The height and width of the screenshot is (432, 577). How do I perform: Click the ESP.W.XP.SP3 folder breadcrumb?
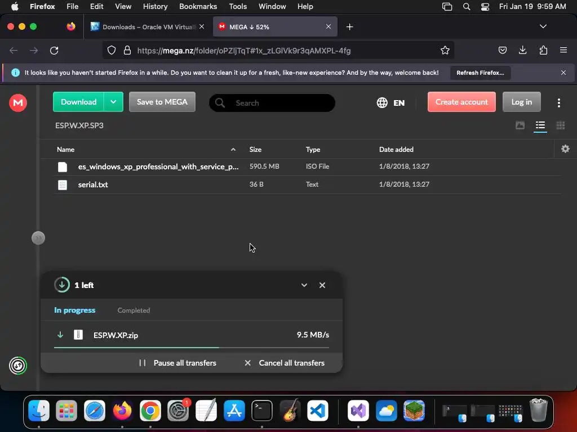click(x=79, y=125)
